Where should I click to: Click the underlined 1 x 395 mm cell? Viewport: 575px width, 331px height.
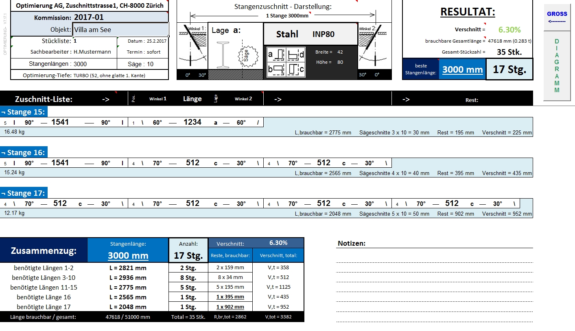coord(230,297)
